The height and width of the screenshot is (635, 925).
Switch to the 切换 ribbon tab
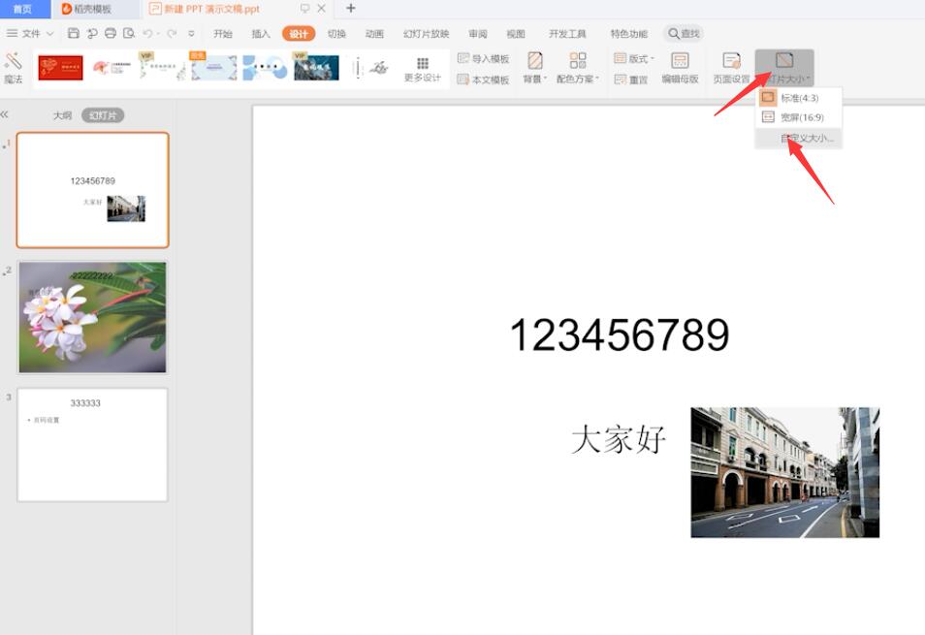click(x=336, y=34)
